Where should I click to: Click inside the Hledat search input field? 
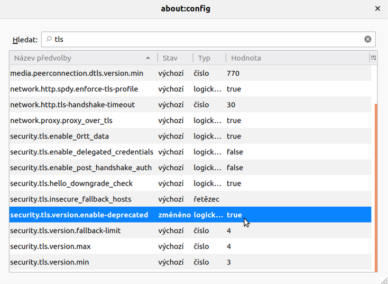(206, 39)
